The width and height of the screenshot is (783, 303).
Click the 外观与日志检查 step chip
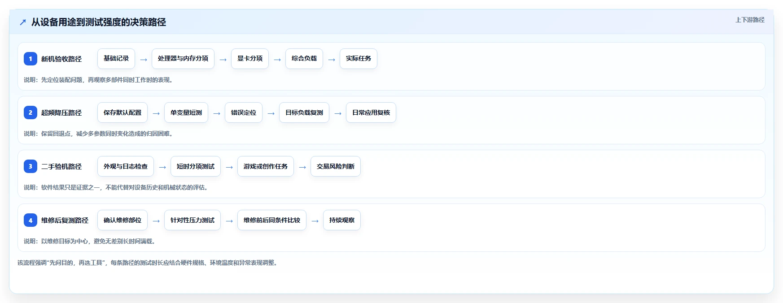click(x=126, y=166)
